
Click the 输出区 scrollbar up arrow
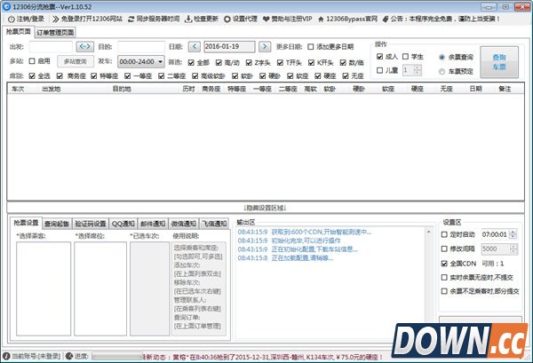point(428,232)
